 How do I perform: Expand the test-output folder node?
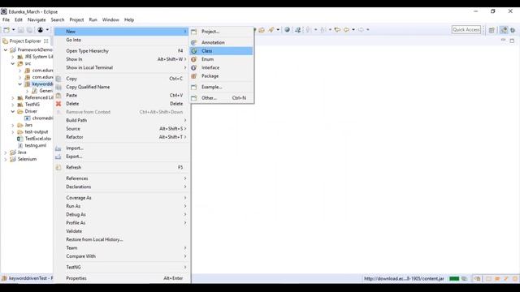(x=13, y=132)
